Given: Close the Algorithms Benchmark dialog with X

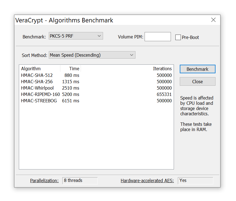Looking at the screenshot, I should 213,20.
